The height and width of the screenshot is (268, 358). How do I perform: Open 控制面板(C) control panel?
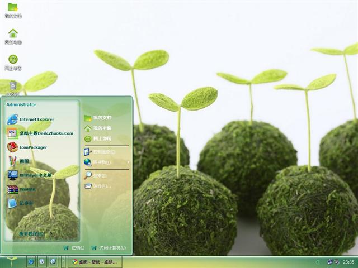(x=100, y=151)
